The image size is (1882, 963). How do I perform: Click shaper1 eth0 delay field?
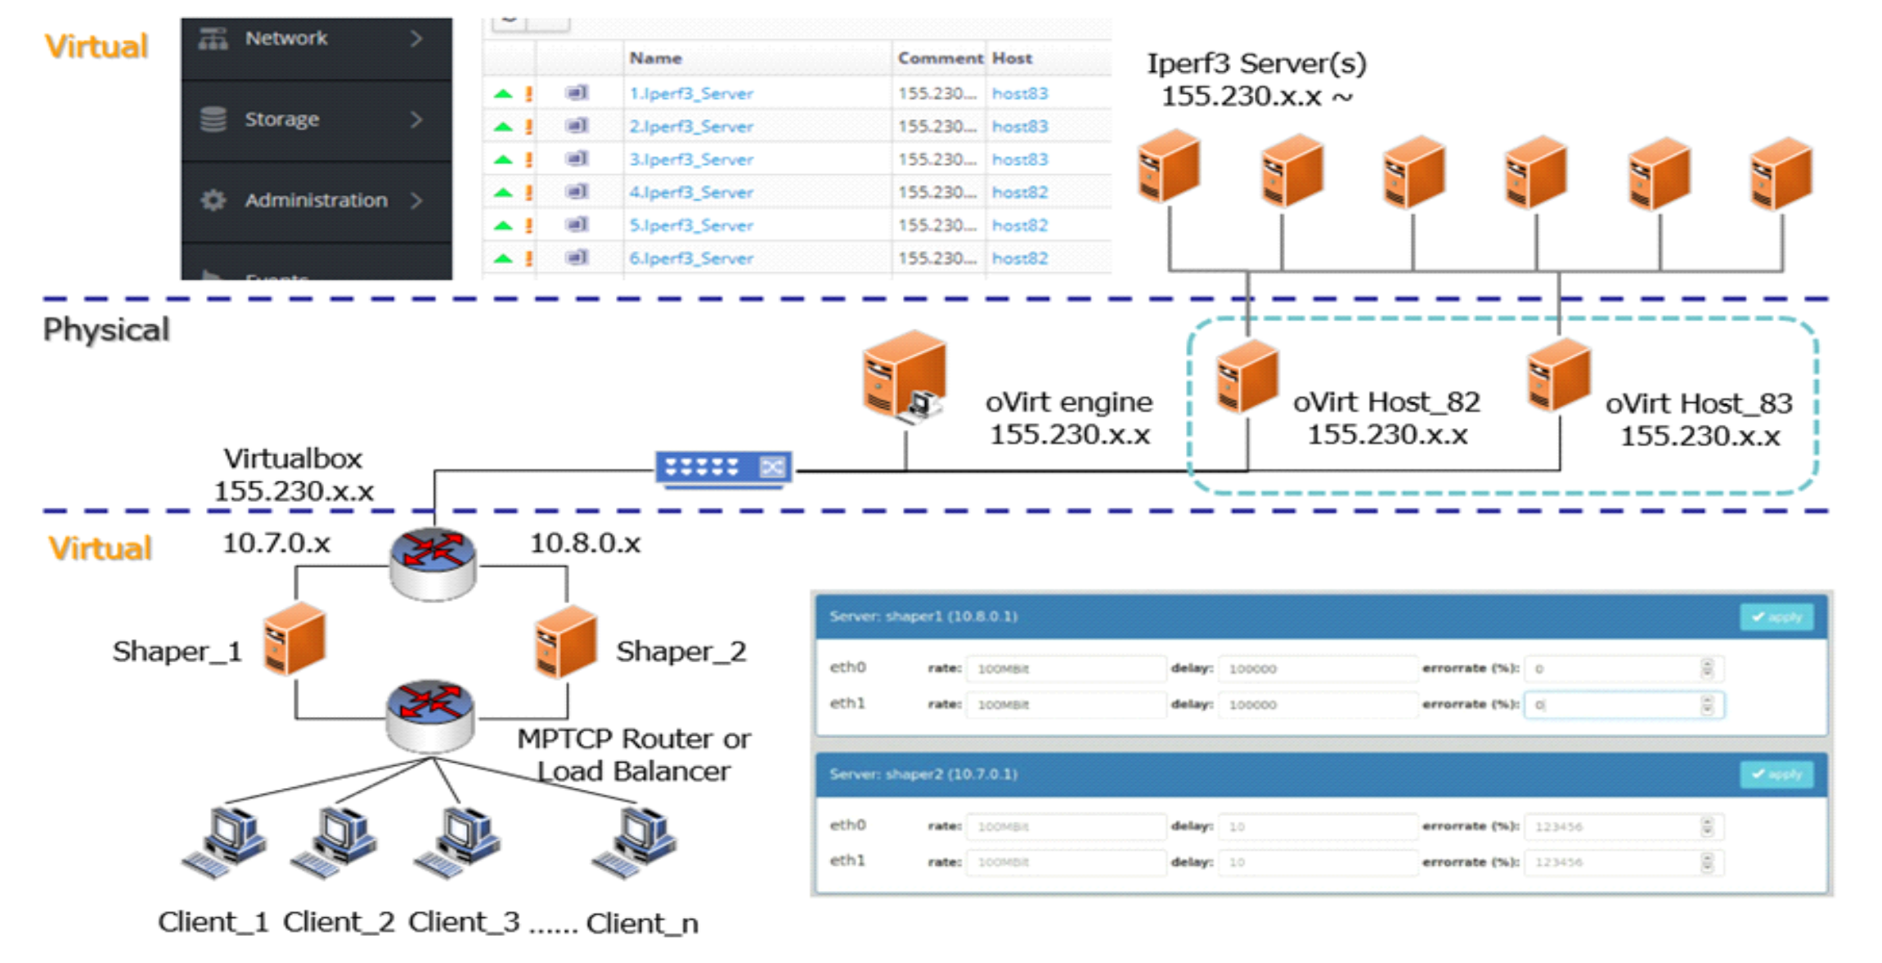point(1317,669)
